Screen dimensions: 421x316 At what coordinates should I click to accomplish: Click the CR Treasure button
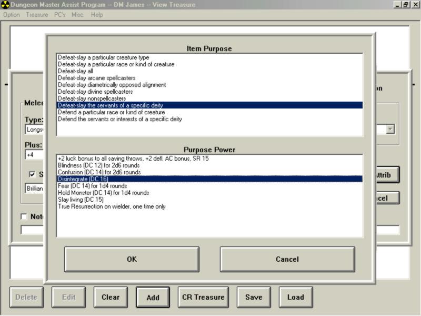pyautogui.click(x=203, y=297)
